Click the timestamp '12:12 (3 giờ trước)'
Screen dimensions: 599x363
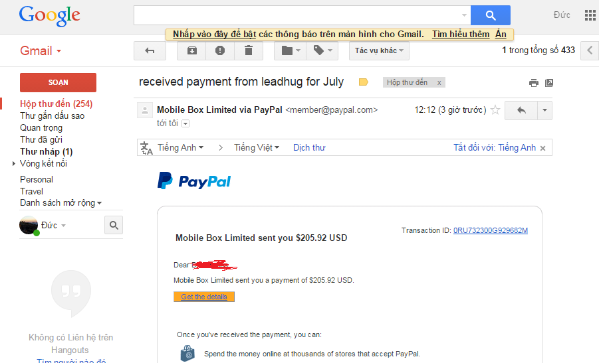click(450, 110)
